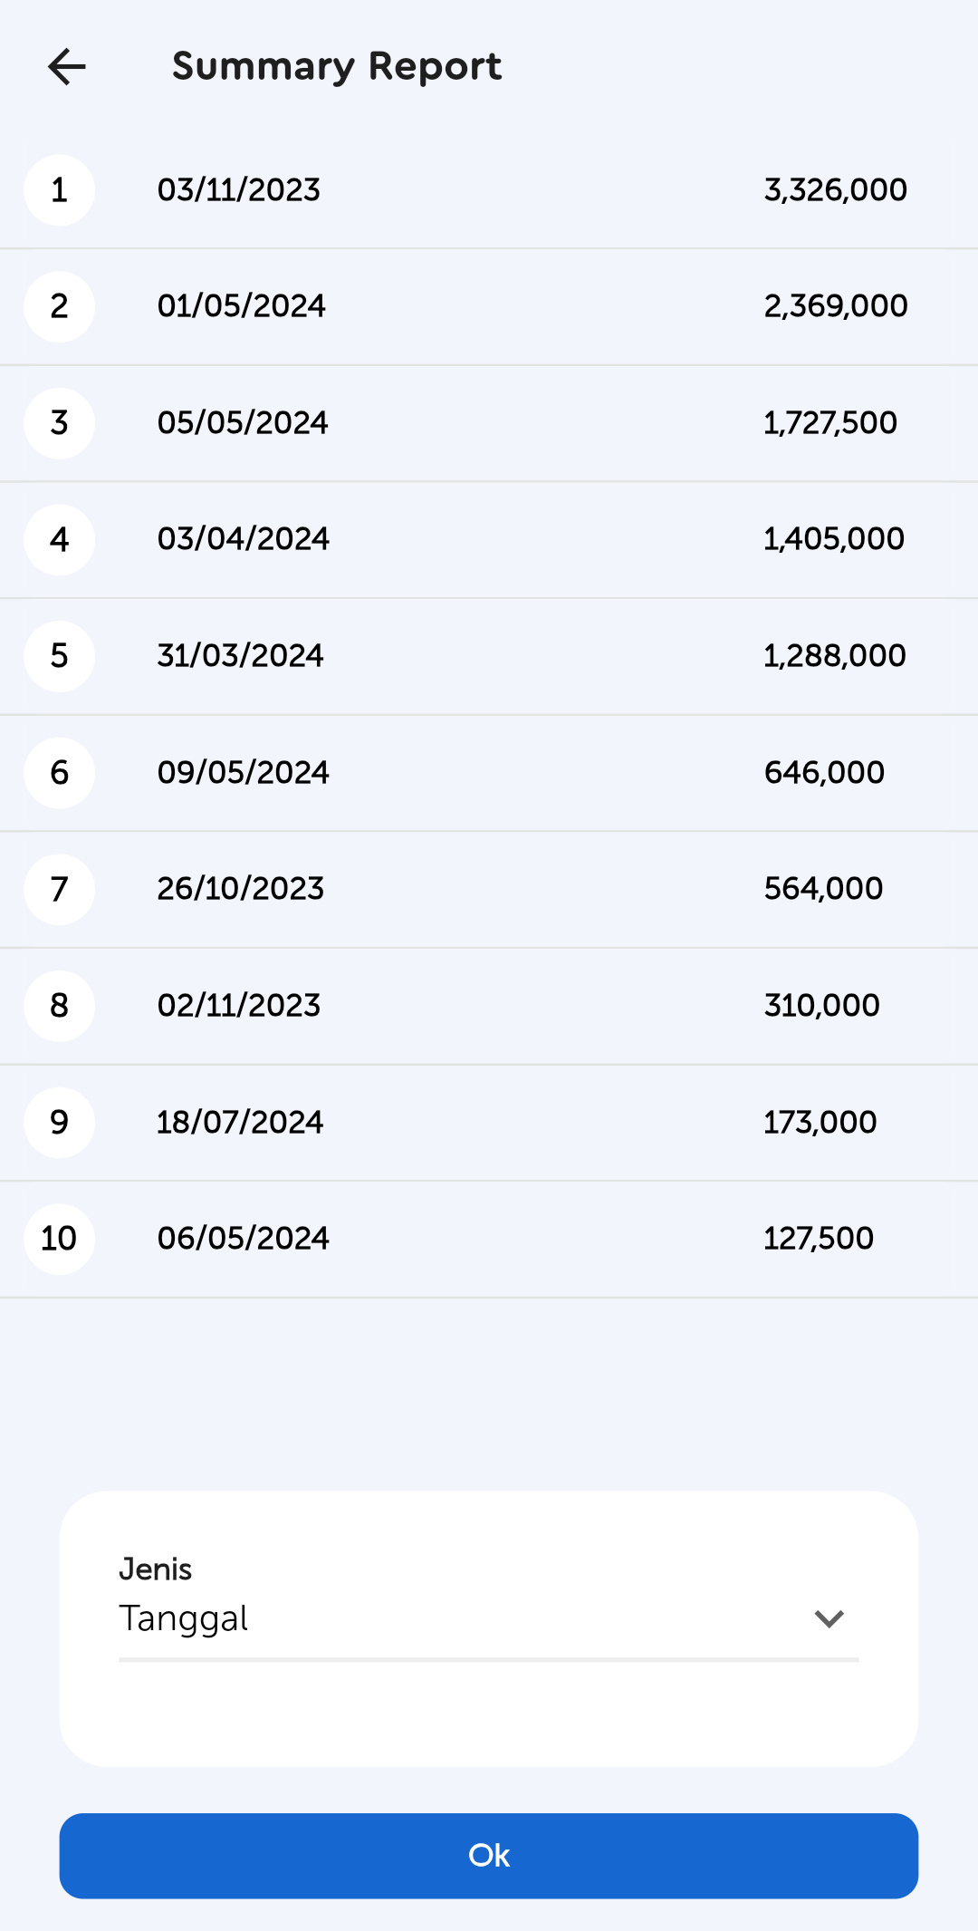Choose the 26/10/2023 entry
This screenshot has height=1931, width=978.
241,889
